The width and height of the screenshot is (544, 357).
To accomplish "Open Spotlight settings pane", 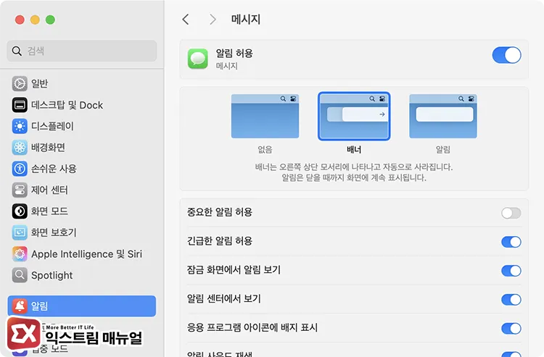I will (81, 275).
